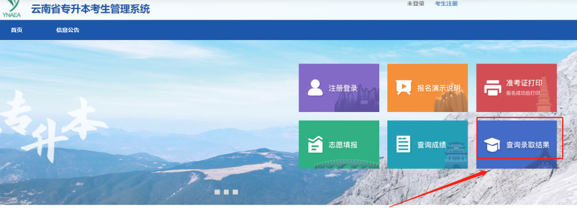Click the graduation cap icon on 查询录取结果
The width and height of the screenshot is (577, 208).
[x=492, y=145]
